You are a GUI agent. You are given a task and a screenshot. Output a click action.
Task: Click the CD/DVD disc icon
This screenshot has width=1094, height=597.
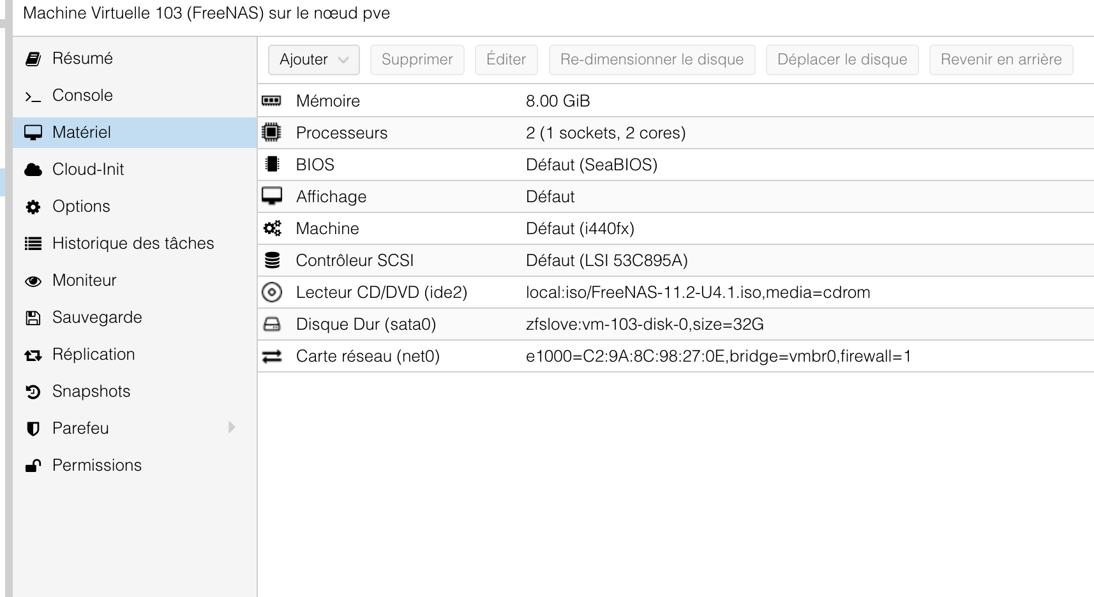[272, 292]
